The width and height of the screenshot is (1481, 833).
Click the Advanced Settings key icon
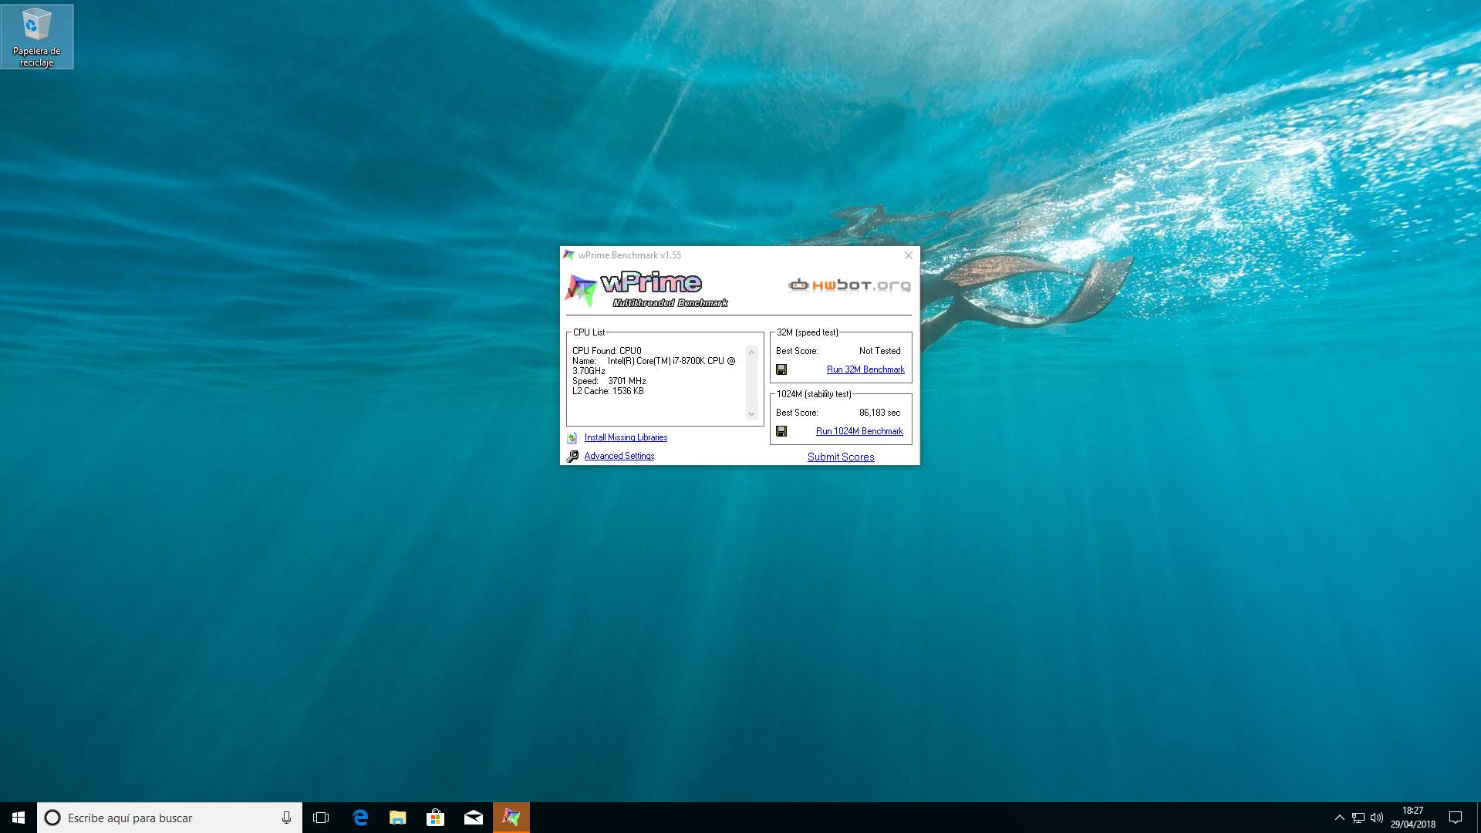pos(572,457)
